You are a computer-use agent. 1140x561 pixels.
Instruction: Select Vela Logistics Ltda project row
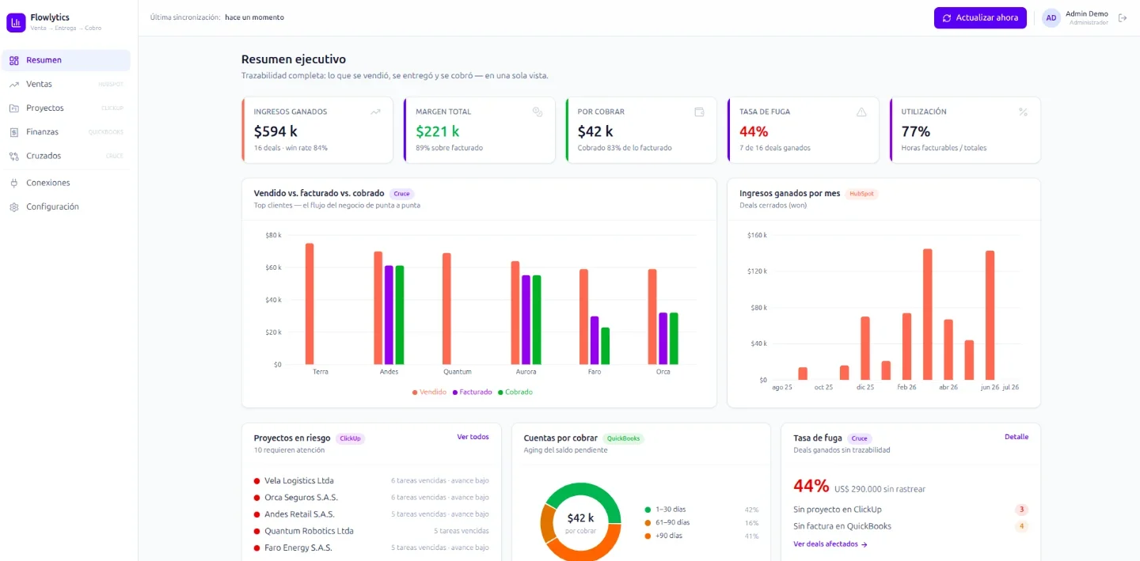(x=371, y=481)
